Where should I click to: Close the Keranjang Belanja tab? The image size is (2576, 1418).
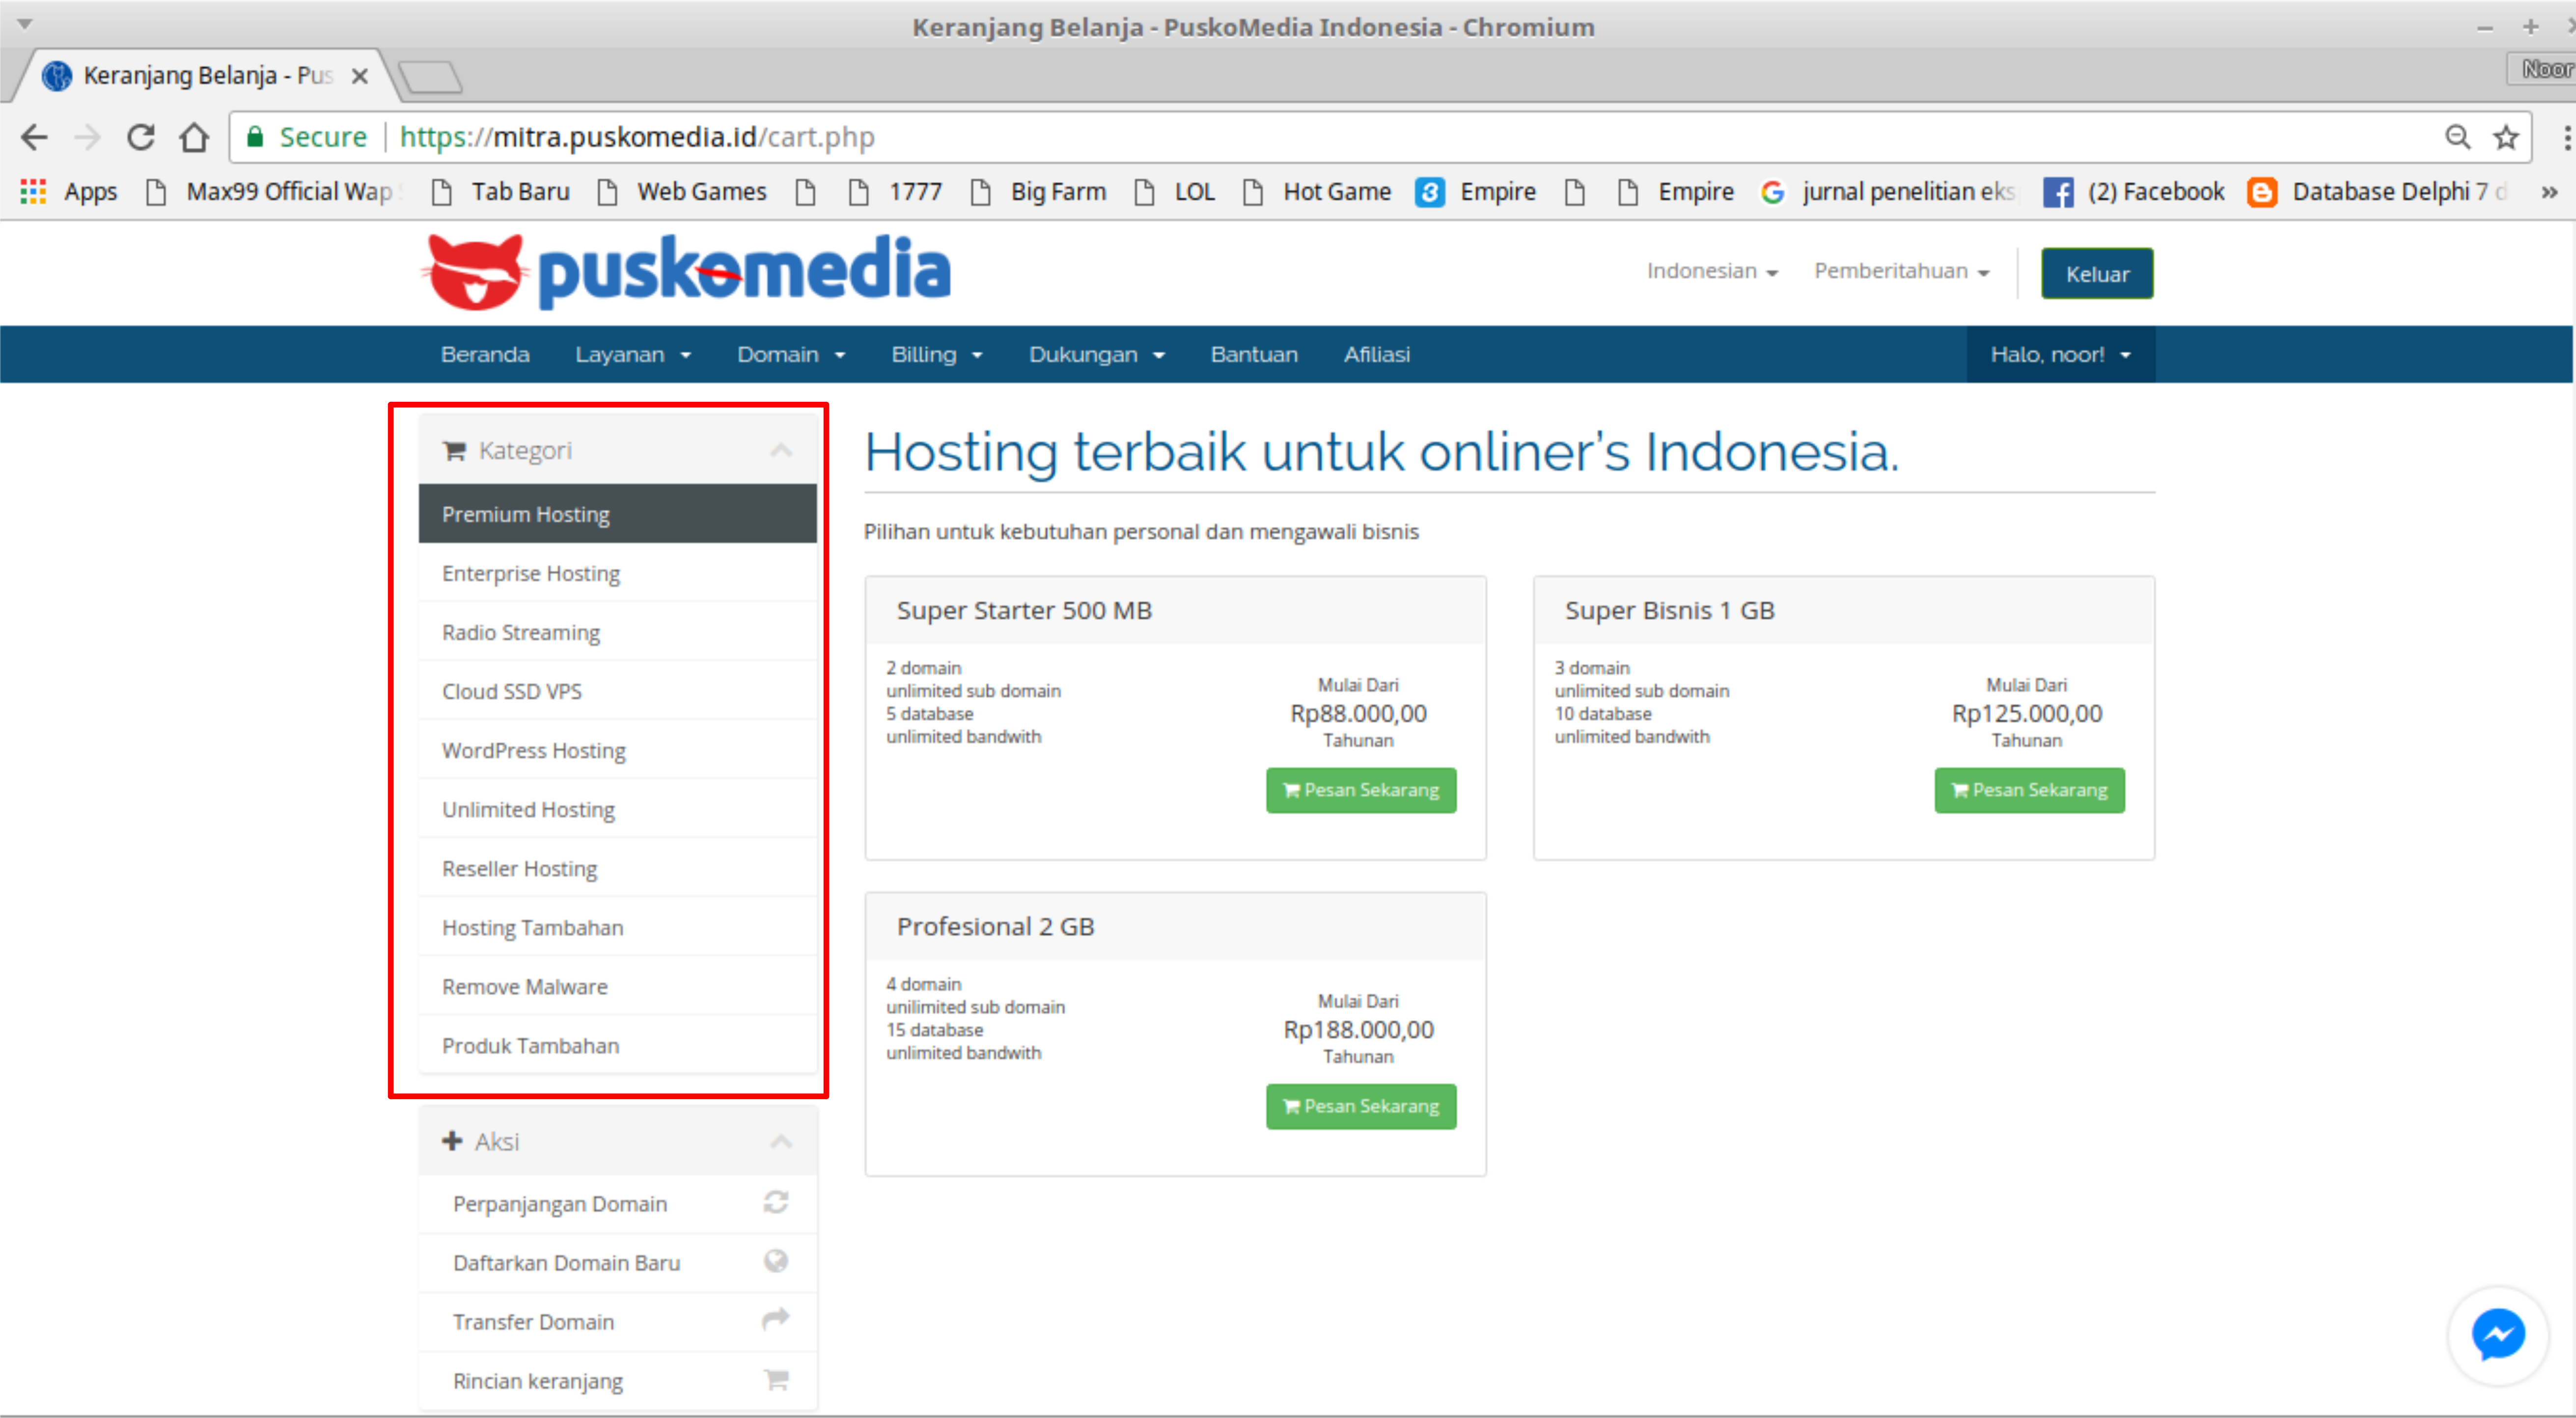tap(360, 76)
